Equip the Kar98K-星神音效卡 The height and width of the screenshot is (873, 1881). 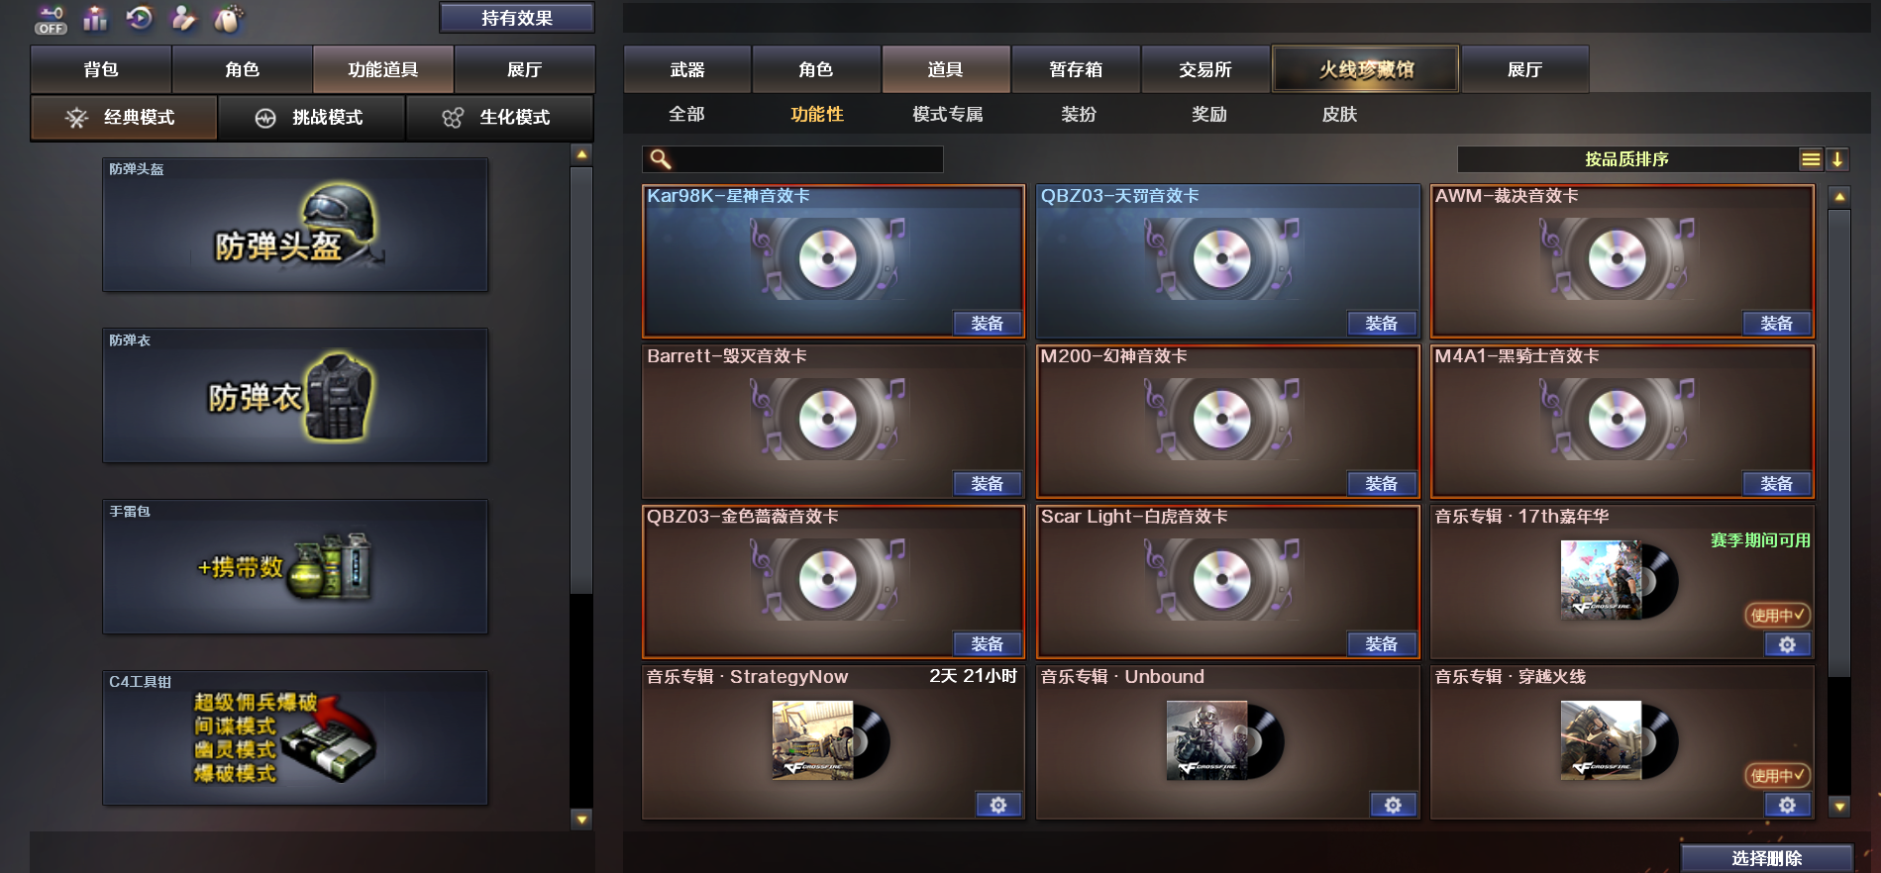(x=988, y=324)
